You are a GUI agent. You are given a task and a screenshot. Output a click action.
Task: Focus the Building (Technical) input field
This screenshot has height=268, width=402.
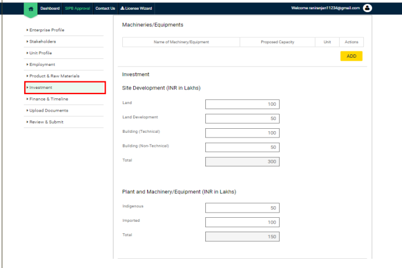[x=242, y=133]
